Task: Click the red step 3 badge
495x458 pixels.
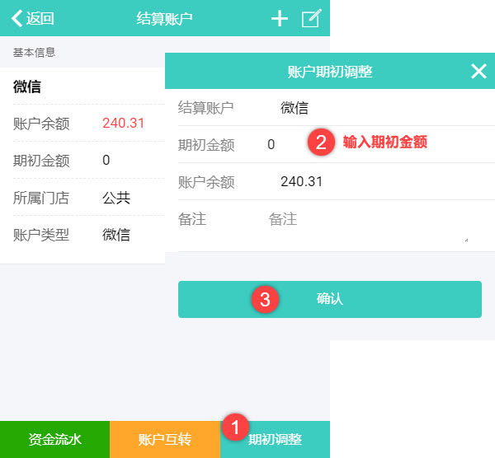Action: tap(264, 299)
